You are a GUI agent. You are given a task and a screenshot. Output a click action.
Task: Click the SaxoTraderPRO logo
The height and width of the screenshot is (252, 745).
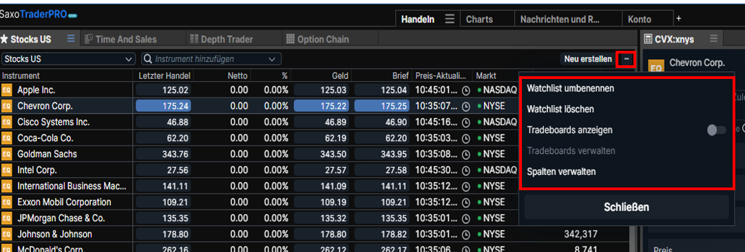38,14
